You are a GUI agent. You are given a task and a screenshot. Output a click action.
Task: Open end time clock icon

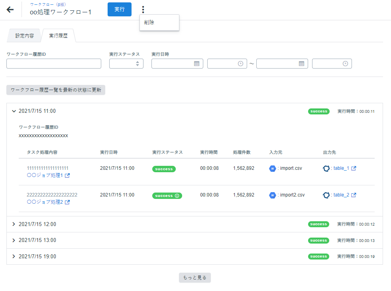[x=345, y=64]
